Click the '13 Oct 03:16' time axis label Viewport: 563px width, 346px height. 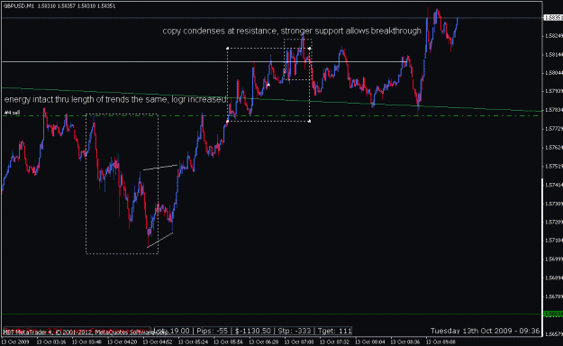tap(51, 341)
